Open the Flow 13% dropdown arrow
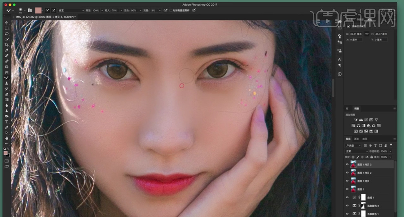The height and width of the screenshot is (217, 404). click(160, 11)
